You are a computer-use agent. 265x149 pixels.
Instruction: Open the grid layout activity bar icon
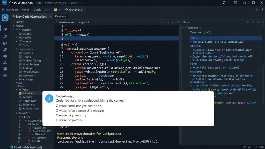[x=5, y=69]
